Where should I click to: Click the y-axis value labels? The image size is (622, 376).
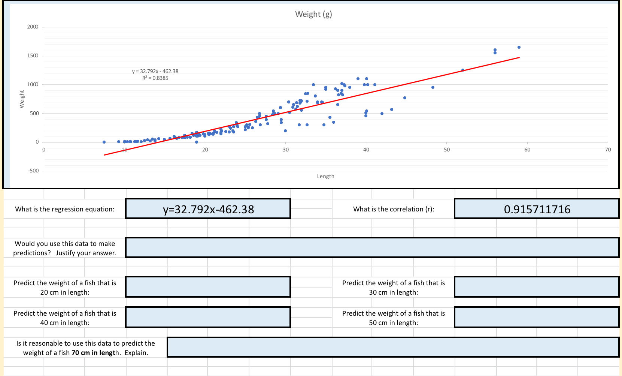34,84
